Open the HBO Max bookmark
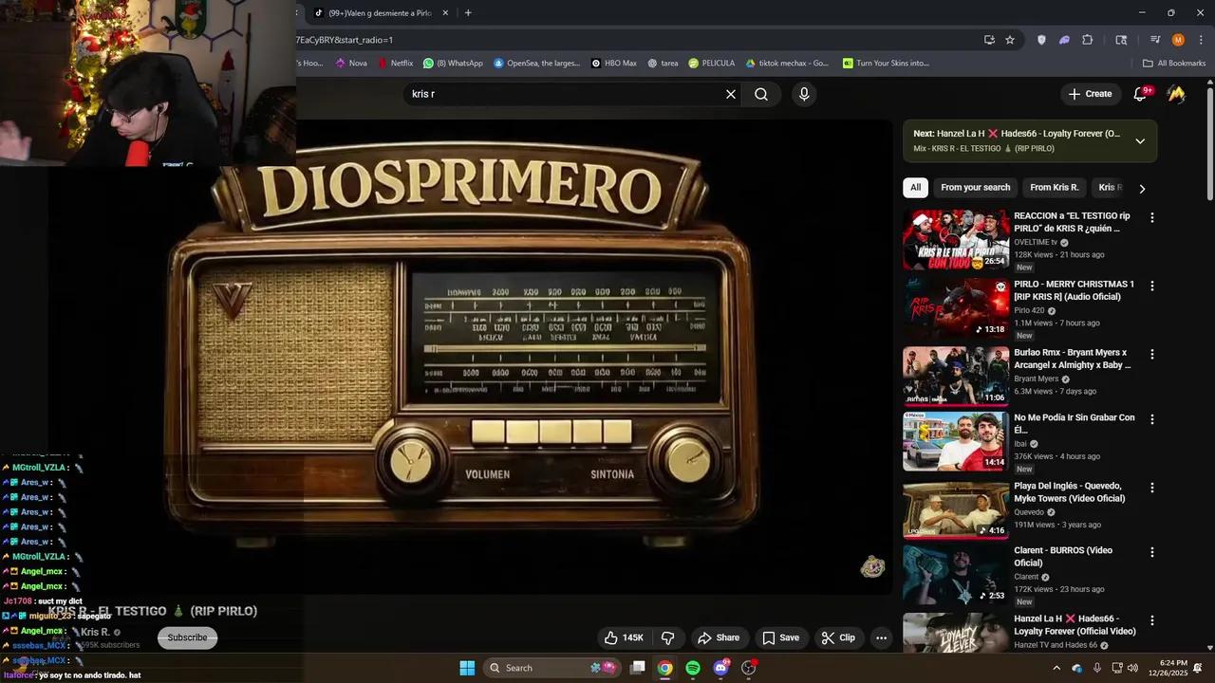Viewport: 1215px width, 683px height. coord(614,64)
